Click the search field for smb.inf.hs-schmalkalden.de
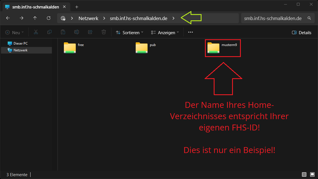The image size is (318, 179). [273, 18]
